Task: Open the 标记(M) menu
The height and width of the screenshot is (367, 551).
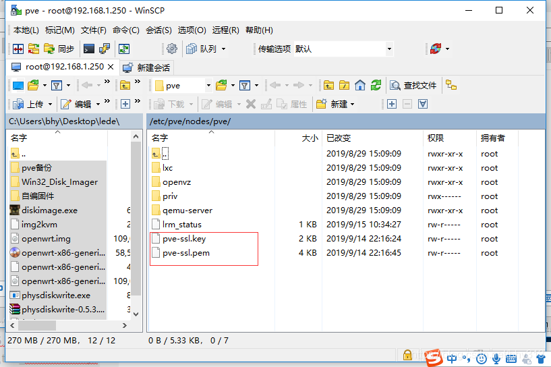Action: click(60, 30)
